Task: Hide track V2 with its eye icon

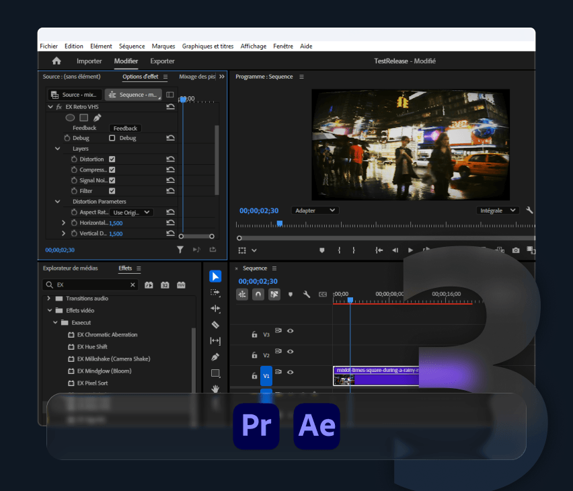Action: click(x=291, y=352)
